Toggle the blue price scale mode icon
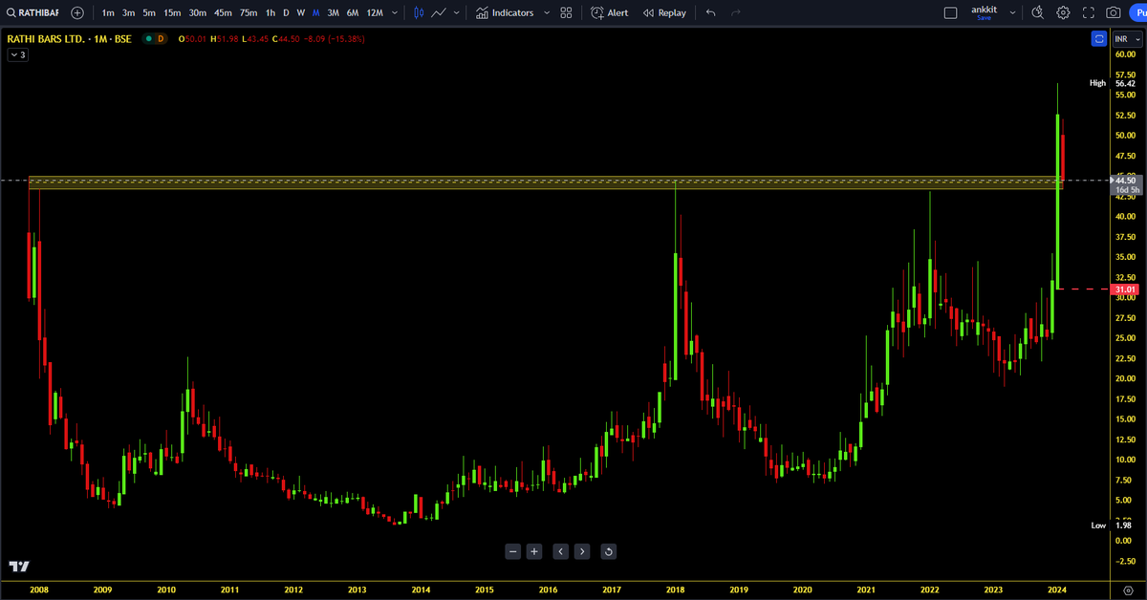The image size is (1147, 600). point(1100,38)
